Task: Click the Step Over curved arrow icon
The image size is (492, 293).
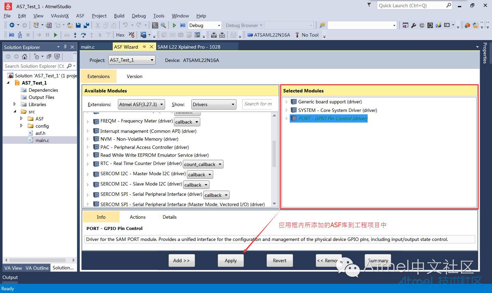Action: tap(83, 35)
